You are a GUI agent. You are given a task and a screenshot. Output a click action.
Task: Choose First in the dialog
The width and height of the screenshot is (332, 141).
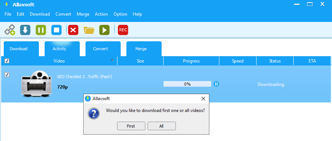pyautogui.click(x=131, y=126)
